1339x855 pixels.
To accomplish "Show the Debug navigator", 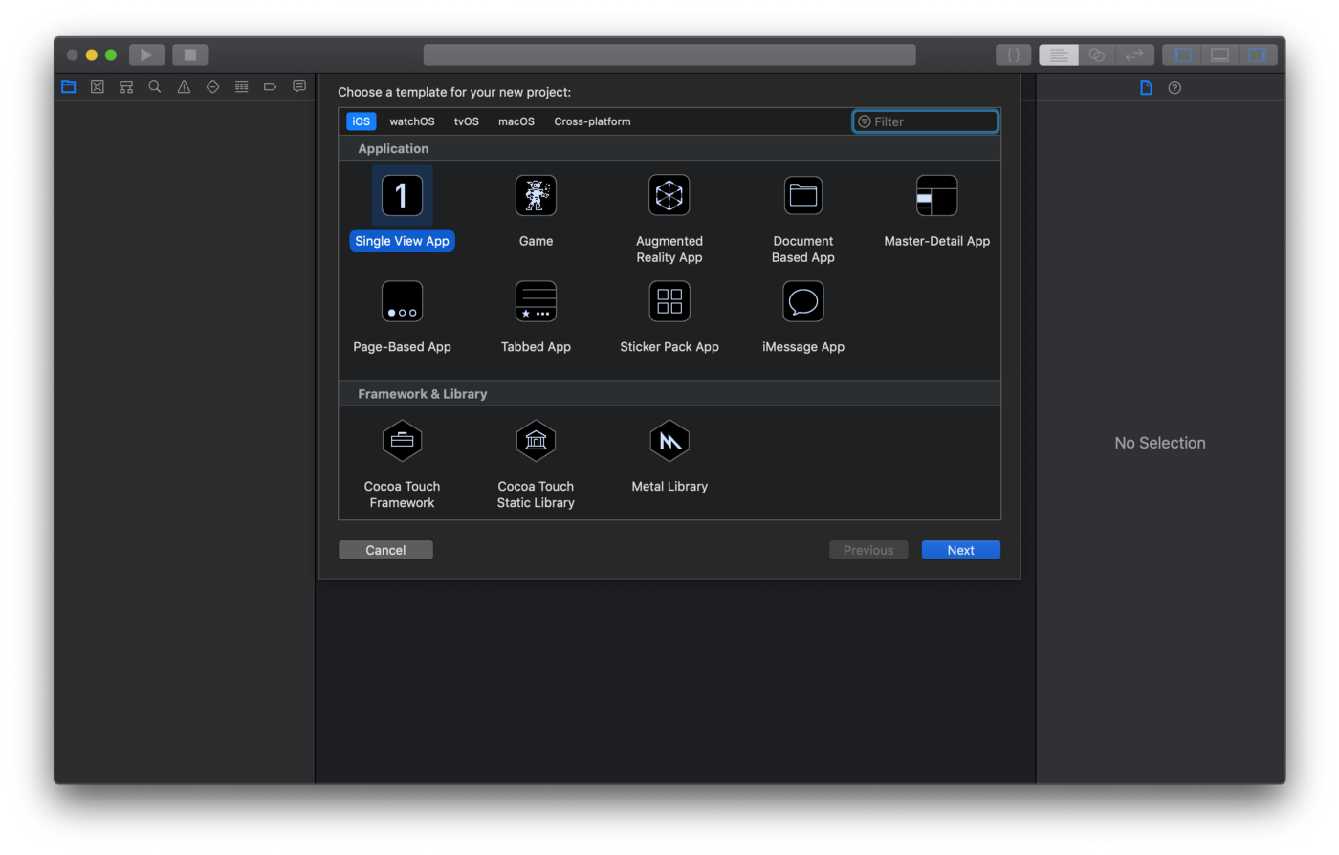I will 241,87.
